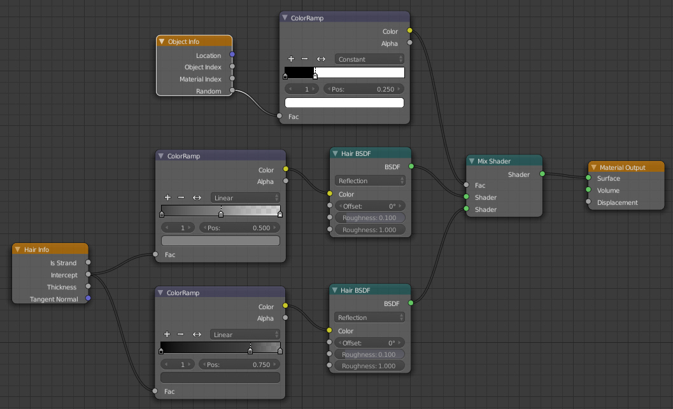Flip the top ColorRamp gradient
The height and width of the screenshot is (409, 673).
(x=321, y=59)
